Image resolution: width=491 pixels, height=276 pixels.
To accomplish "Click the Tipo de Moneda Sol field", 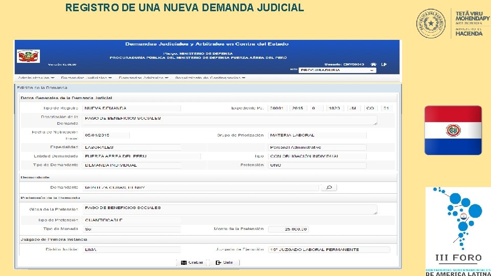I will tap(131, 229).
